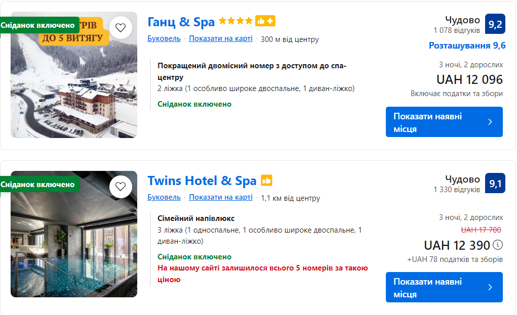517x315 pixels.
Task: Open Буковель link under Twins Hotel
Action: (x=164, y=198)
